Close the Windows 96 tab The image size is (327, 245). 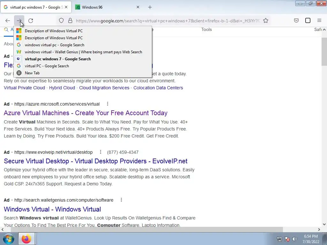pos(138,7)
